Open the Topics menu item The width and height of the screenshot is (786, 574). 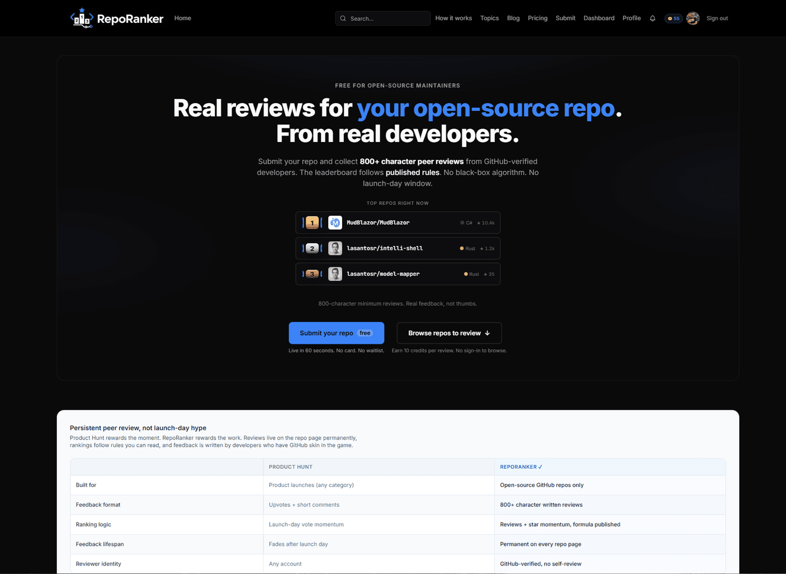pos(490,18)
